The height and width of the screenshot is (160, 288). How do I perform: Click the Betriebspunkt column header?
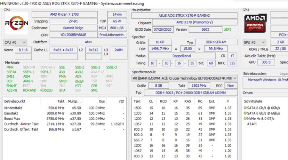(15, 101)
